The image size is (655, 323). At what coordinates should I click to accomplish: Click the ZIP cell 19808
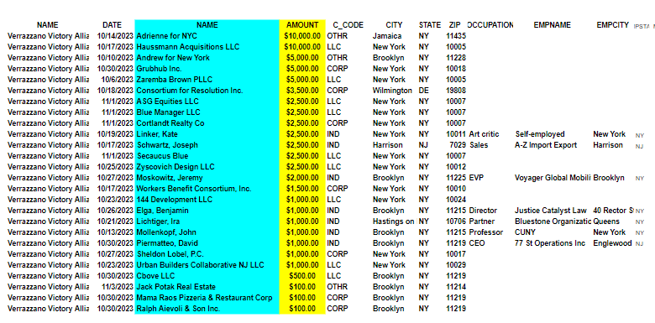point(456,90)
